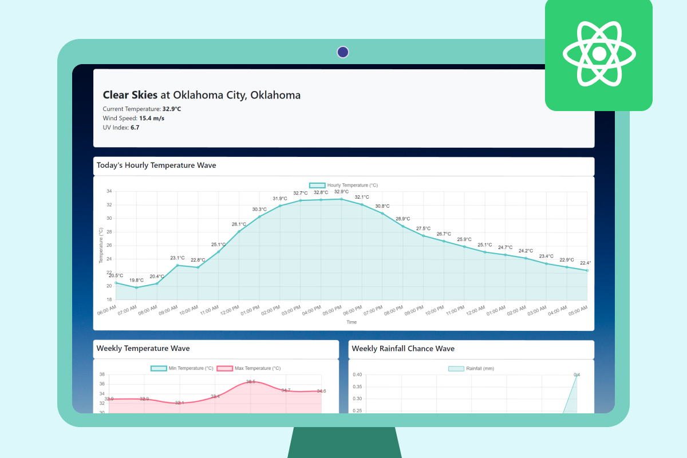
Task: Select the Weekly Temperature Wave heading
Action: 143,348
